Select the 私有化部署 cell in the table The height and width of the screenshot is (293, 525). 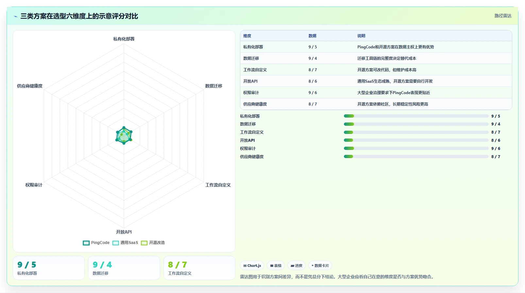coord(253,47)
